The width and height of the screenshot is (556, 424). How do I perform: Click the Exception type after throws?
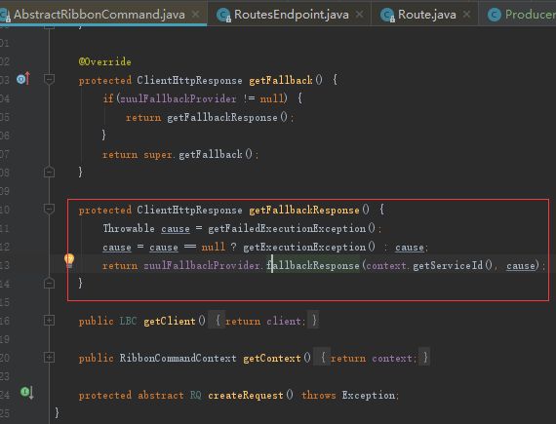[x=369, y=396]
